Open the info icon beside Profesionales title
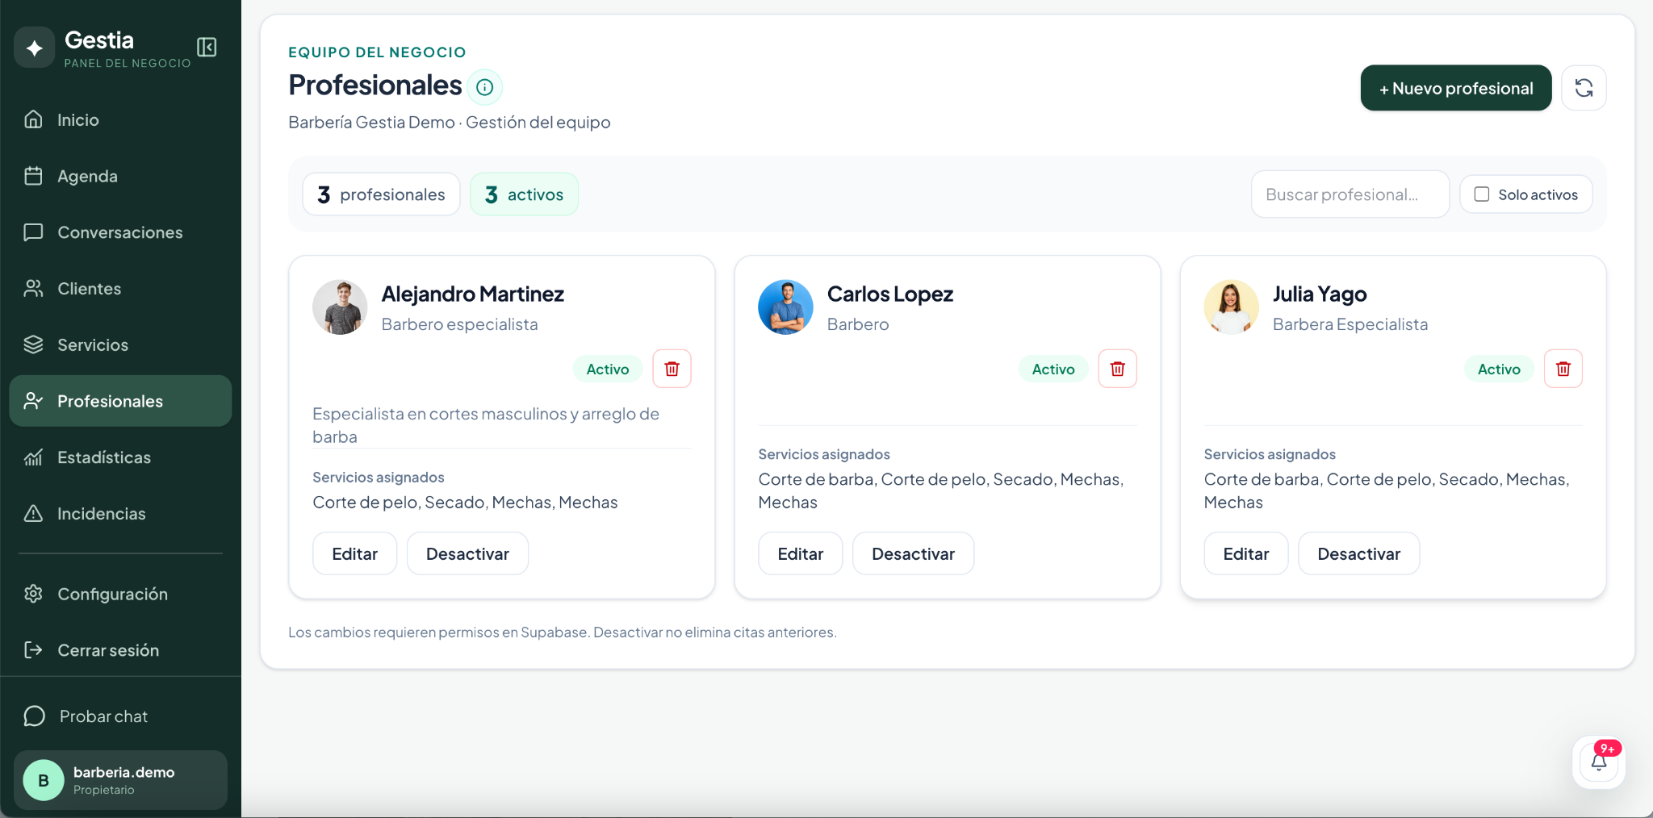Viewport: 1653px width, 818px height. tap(484, 87)
